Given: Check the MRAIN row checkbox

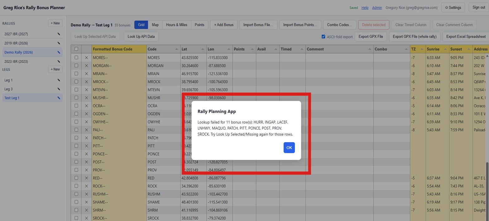Looking at the screenshot, I should 76,74.
